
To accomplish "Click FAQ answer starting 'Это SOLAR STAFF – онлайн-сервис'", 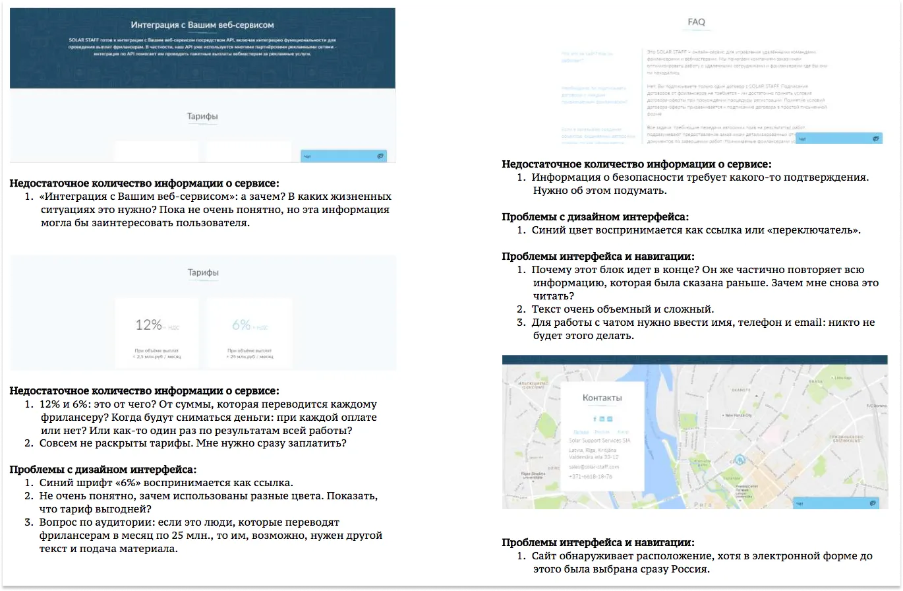I will tap(736, 62).
